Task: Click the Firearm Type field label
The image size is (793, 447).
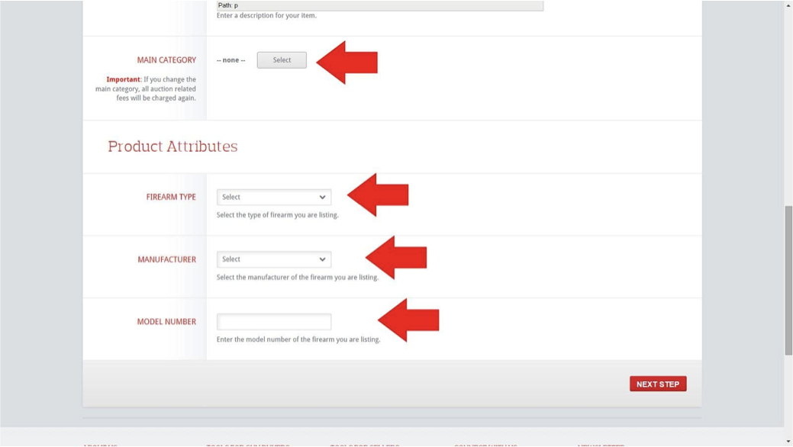Action: click(x=171, y=197)
